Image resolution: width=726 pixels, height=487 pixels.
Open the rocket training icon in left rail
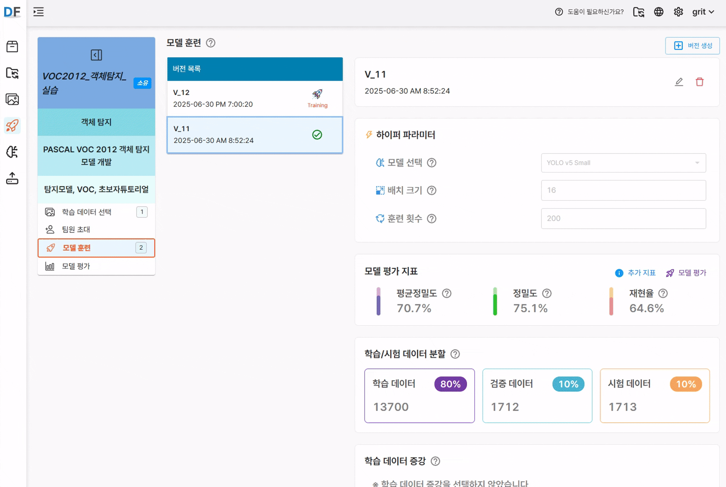(12, 126)
